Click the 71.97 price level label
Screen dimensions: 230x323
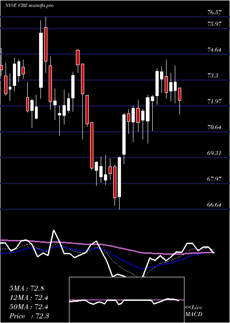[x=214, y=102]
